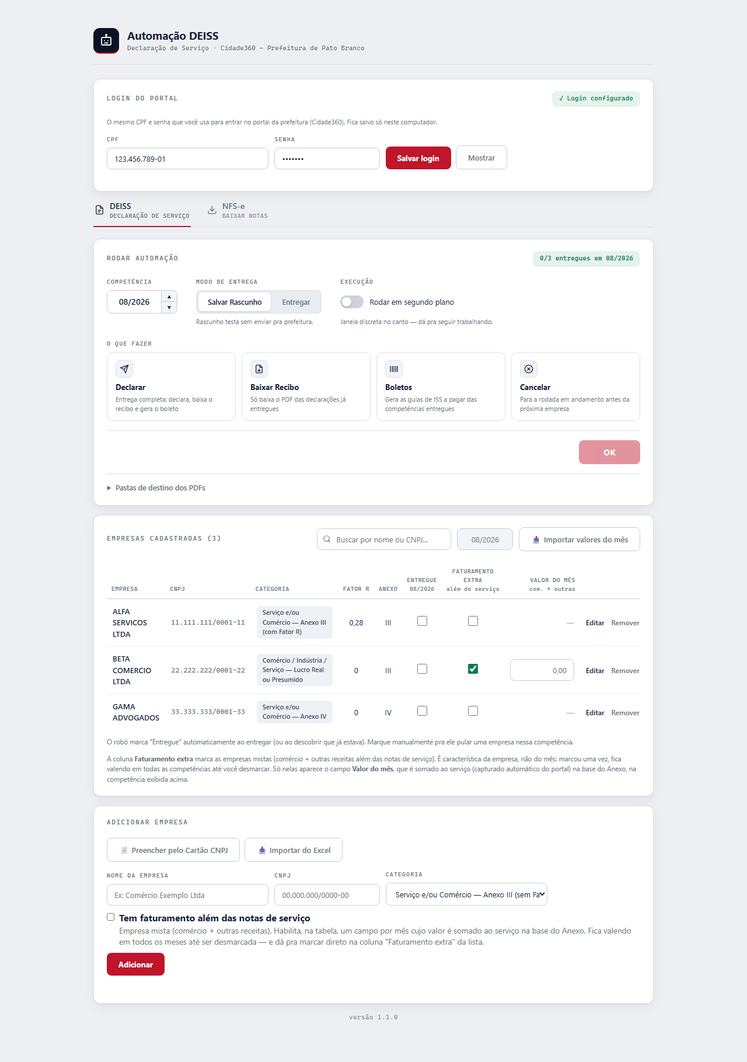This screenshot has height=1062, width=747.
Task: Click the OK button
Action: 609,452
